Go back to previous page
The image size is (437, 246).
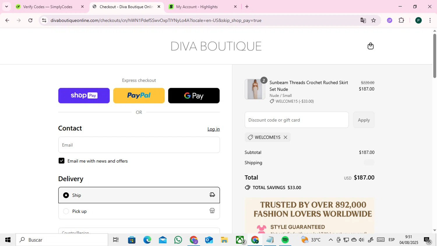click(x=7, y=20)
